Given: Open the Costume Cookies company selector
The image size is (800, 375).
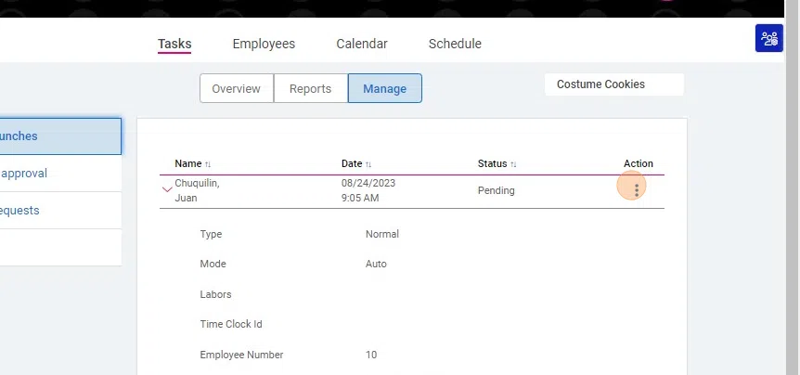Looking at the screenshot, I should (613, 84).
